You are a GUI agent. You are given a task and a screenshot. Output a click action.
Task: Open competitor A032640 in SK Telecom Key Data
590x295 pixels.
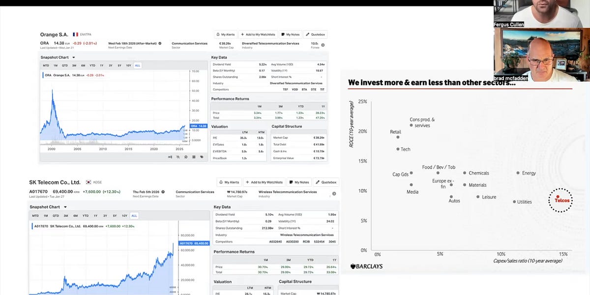point(274,241)
